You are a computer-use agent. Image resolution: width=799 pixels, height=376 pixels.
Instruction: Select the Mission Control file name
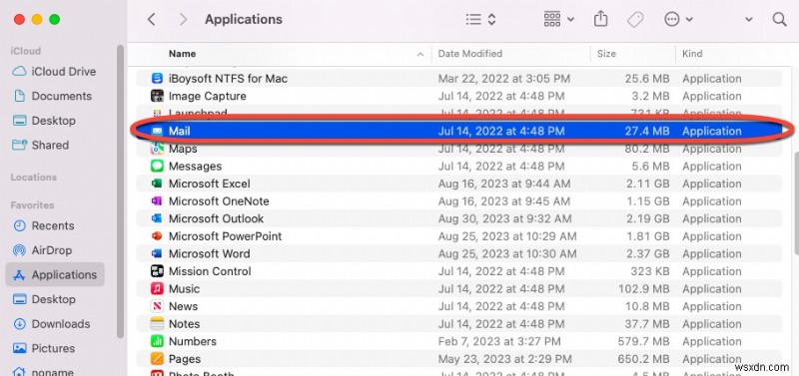pyautogui.click(x=210, y=271)
